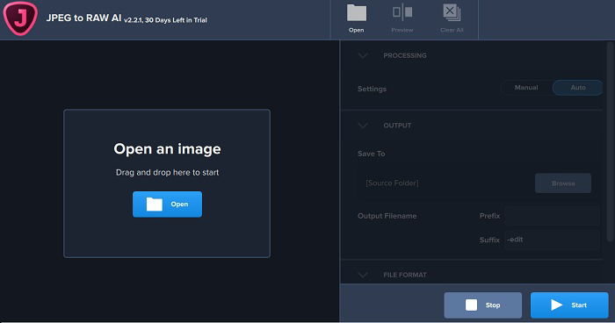The image size is (615, 323).
Task: Click the Source Folder path field
Action: [x=445, y=183]
